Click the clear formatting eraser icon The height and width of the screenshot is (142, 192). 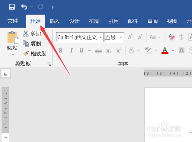click(x=172, y=37)
